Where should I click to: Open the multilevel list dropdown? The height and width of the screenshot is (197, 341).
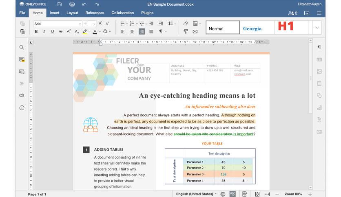point(146,24)
